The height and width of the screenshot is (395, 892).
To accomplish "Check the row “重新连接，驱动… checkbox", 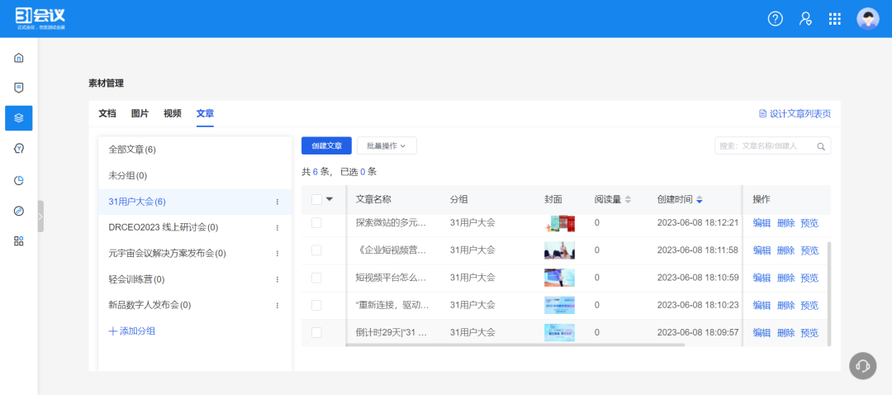I will point(316,305).
